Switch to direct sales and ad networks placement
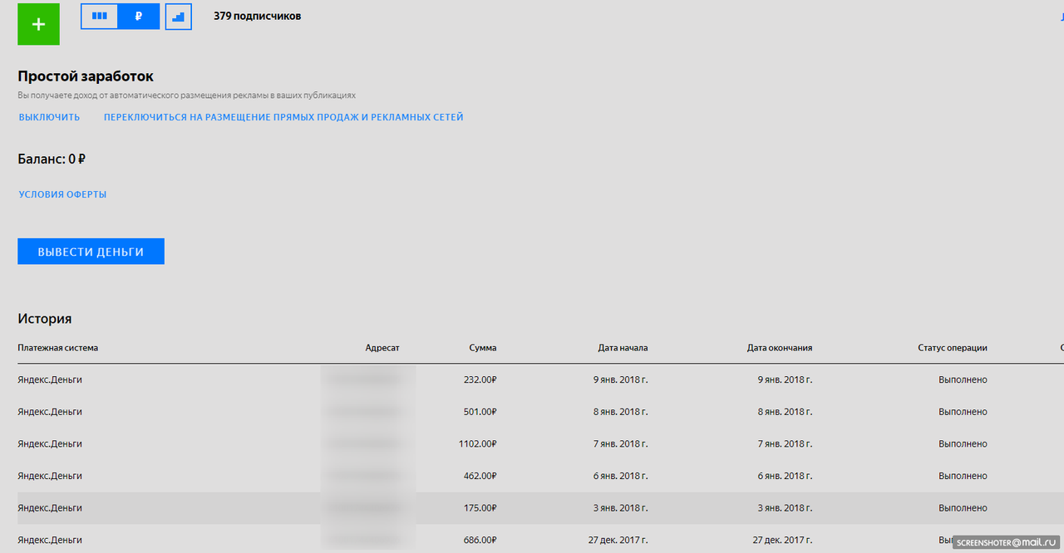The image size is (1064, 553). (x=283, y=117)
